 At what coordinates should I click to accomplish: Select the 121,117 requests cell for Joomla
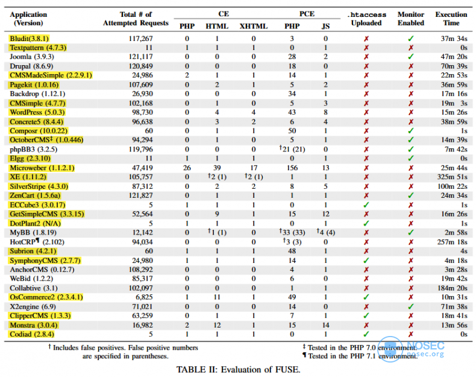click(x=140, y=57)
